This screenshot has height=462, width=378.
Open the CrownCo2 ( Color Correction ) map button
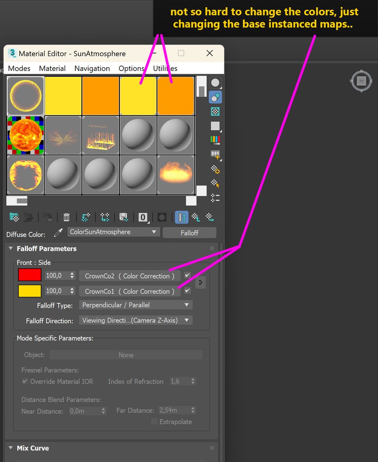(x=130, y=276)
